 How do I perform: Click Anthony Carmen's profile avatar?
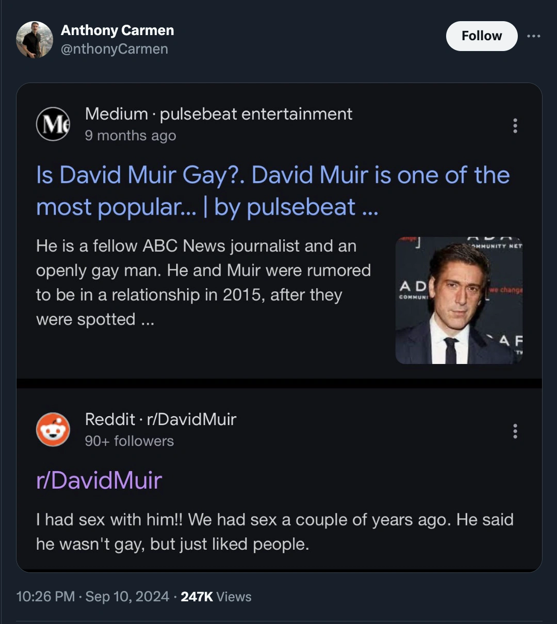click(x=35, y=40)
